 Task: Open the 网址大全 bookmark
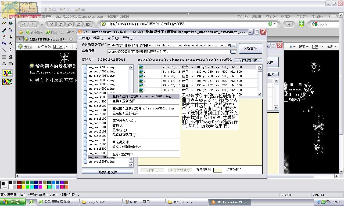pos(55,32)
